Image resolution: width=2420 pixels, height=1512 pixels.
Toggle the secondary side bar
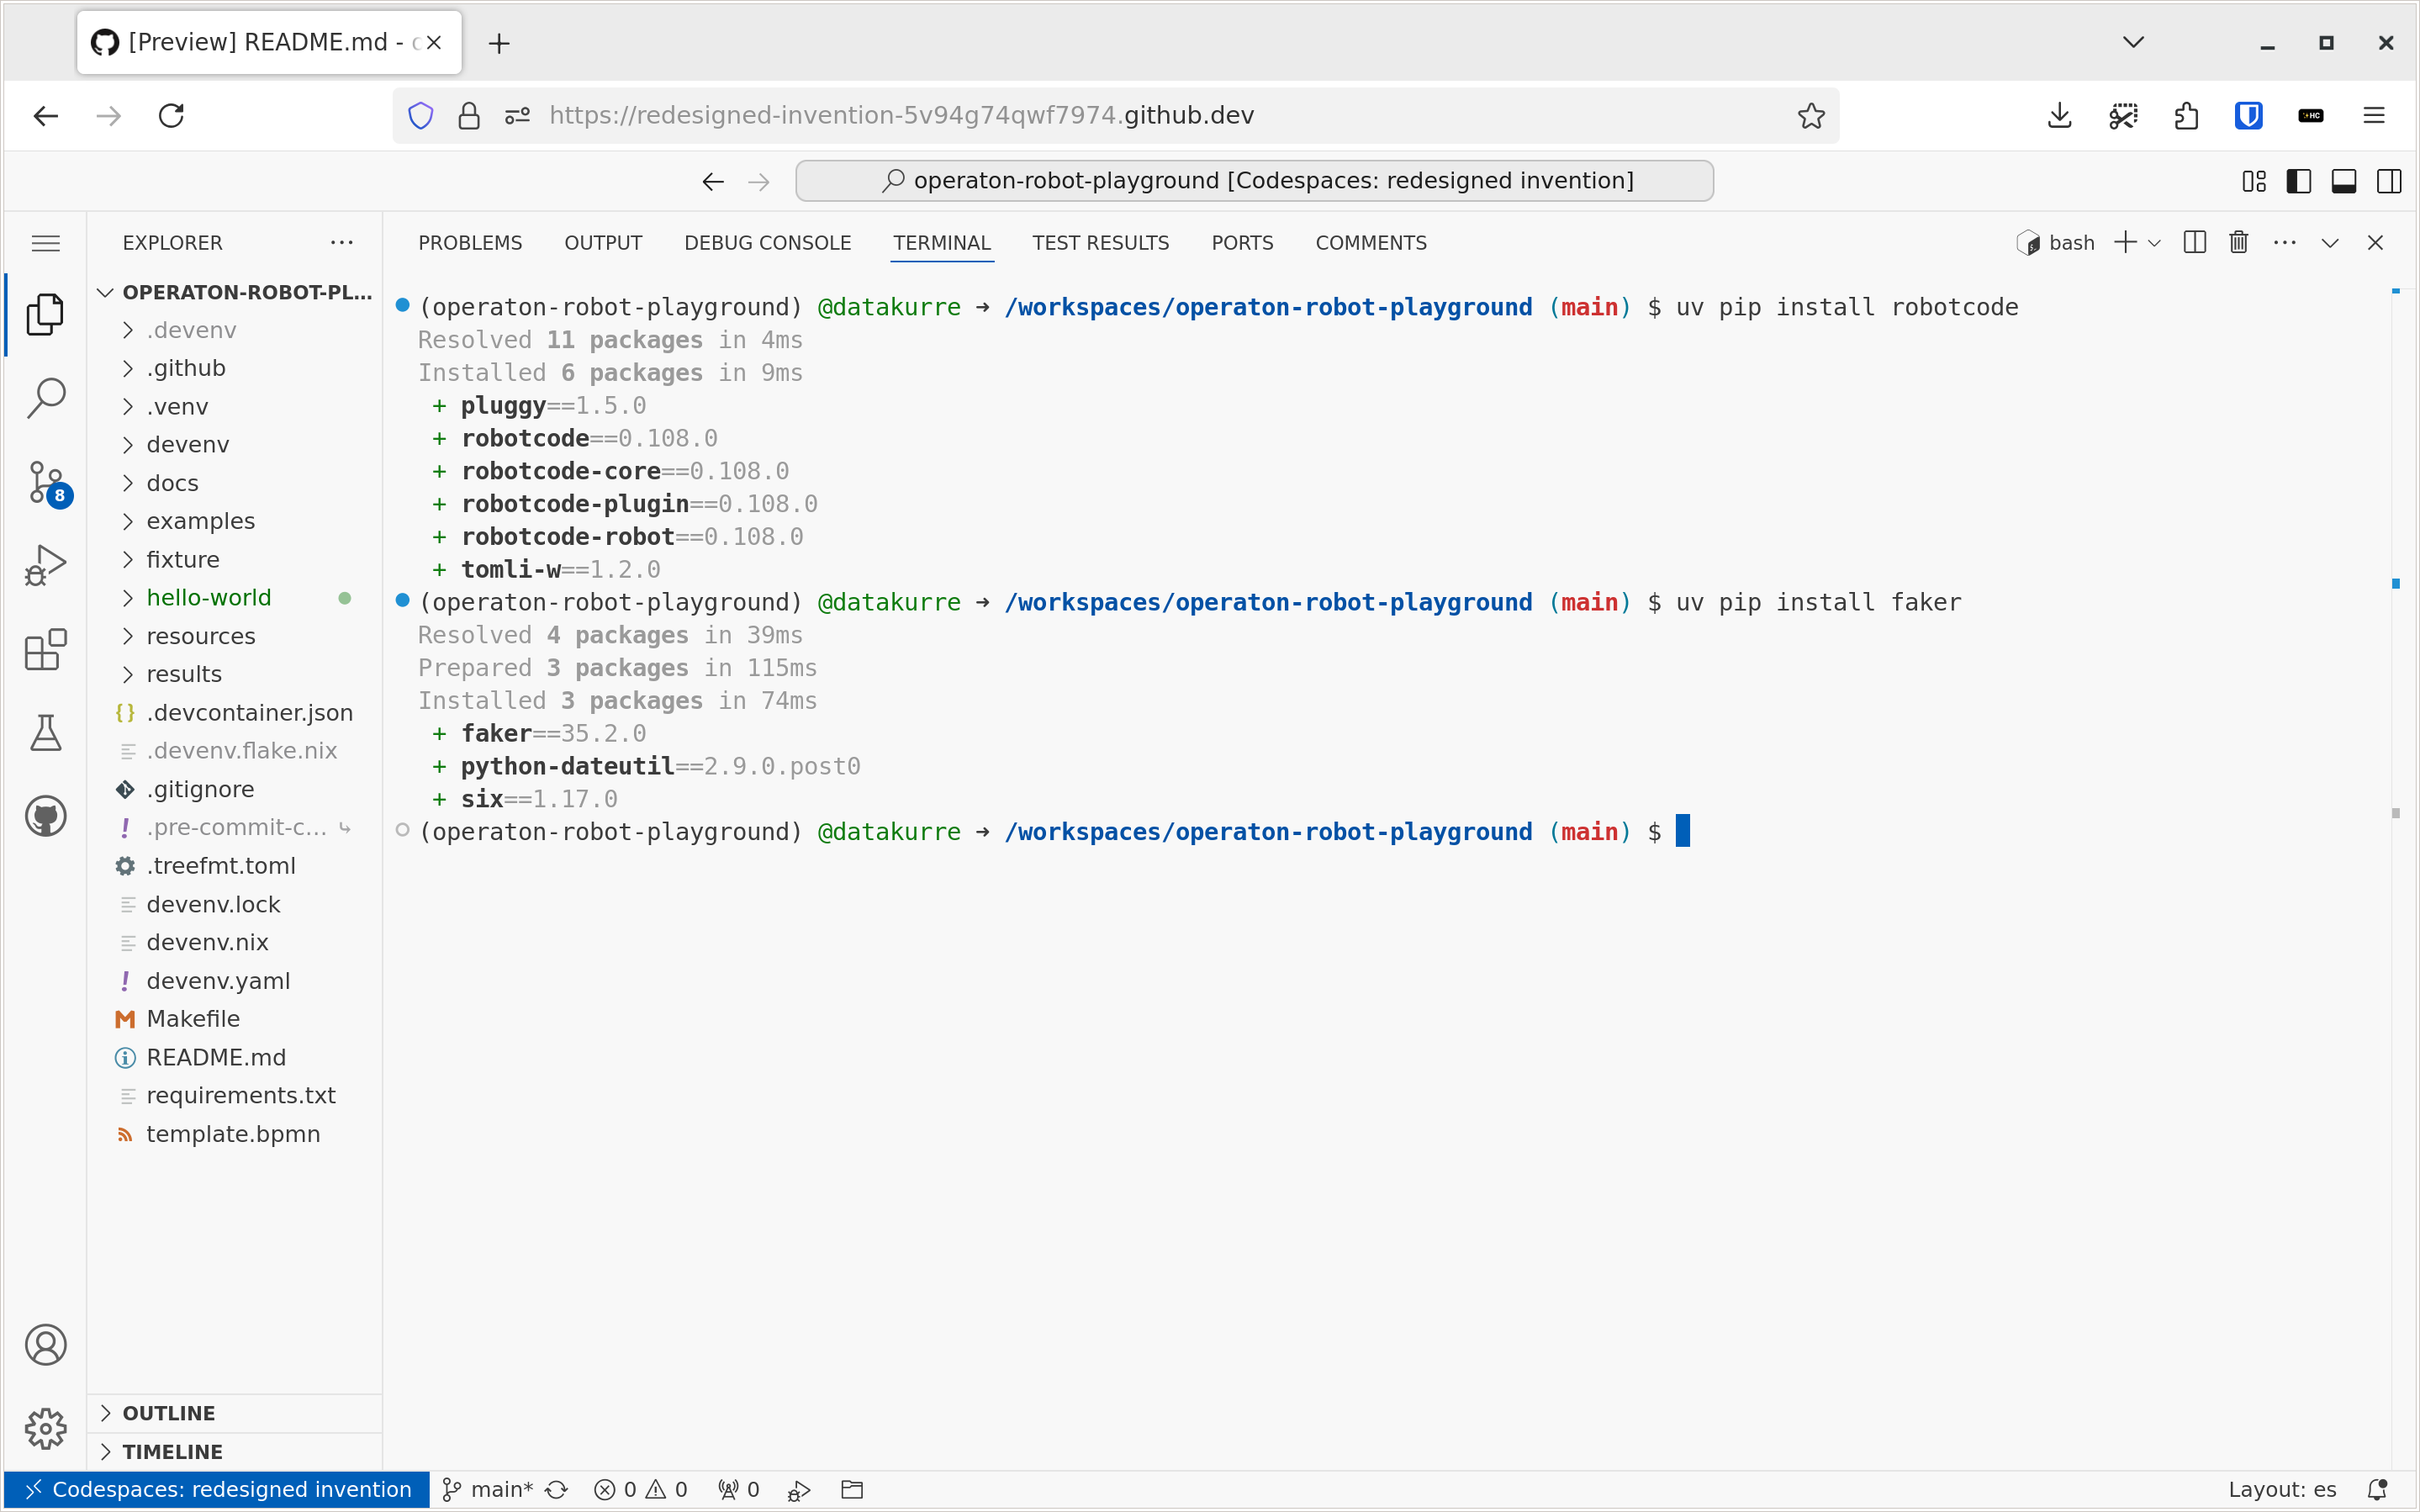tap(2389, 181)
